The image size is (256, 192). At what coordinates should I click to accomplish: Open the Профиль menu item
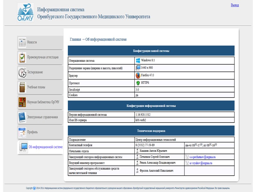click(40, 132)
